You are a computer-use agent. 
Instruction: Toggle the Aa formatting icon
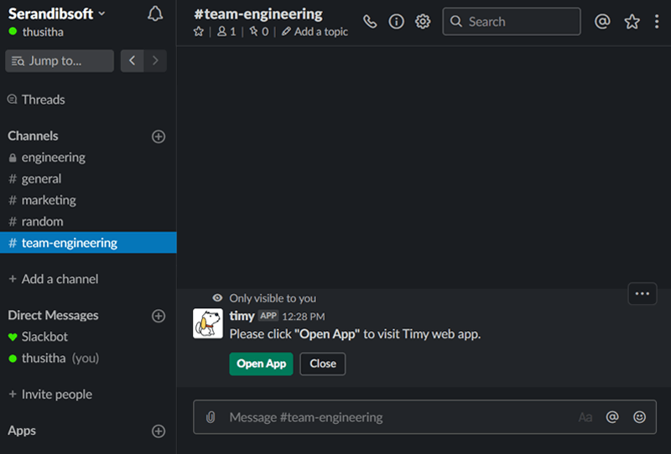click(x=585, y=417)
